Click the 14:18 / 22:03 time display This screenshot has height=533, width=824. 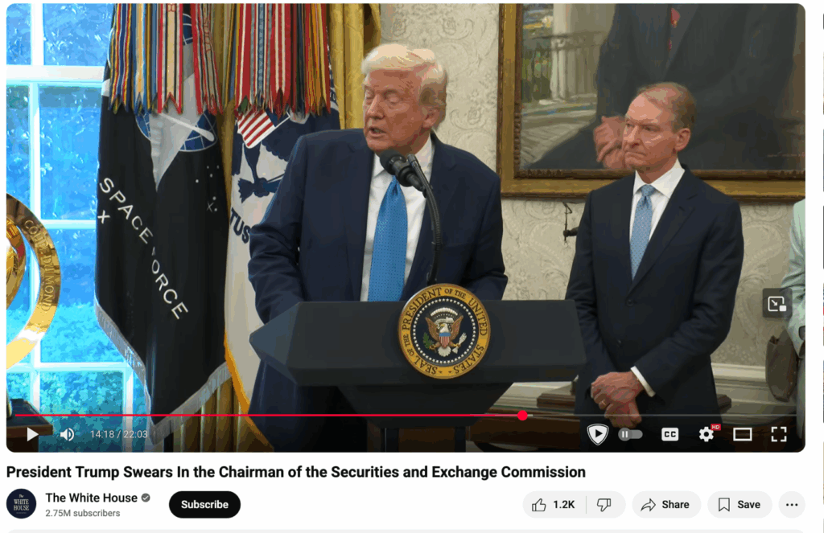(119, 434)
